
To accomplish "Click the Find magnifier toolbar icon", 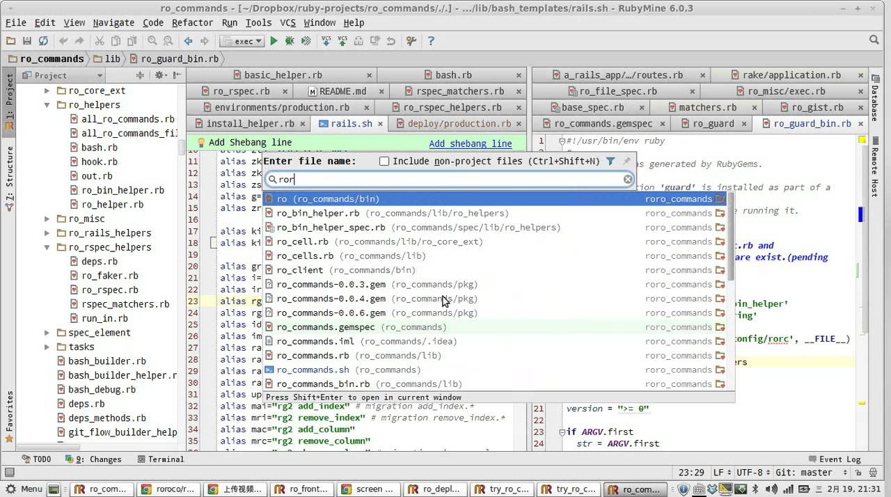I will point(152,41).
